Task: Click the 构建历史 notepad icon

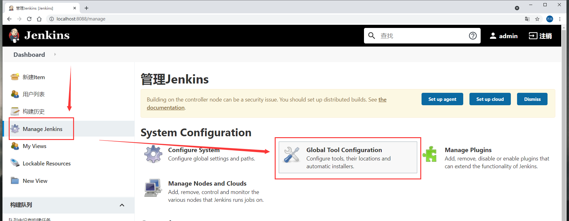Action: (15, 111)
